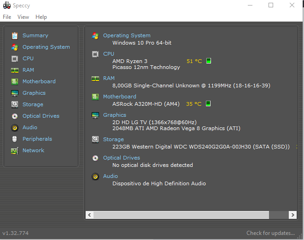This screenshot has width=304, height=240.
Task: Click the Graphics monitor icon in summary panel
Action: [x=95, y=115]
